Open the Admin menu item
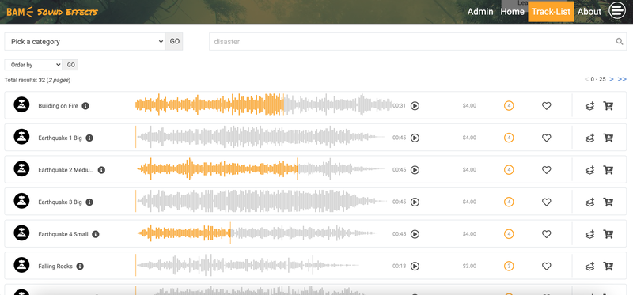The height and width of the screenshot is (295, 633). point(480,12)
